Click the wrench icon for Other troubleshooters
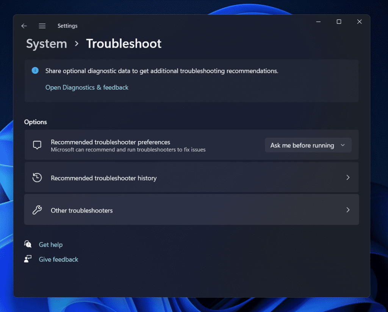Screen dimensions: 388x312 [37, 210]
